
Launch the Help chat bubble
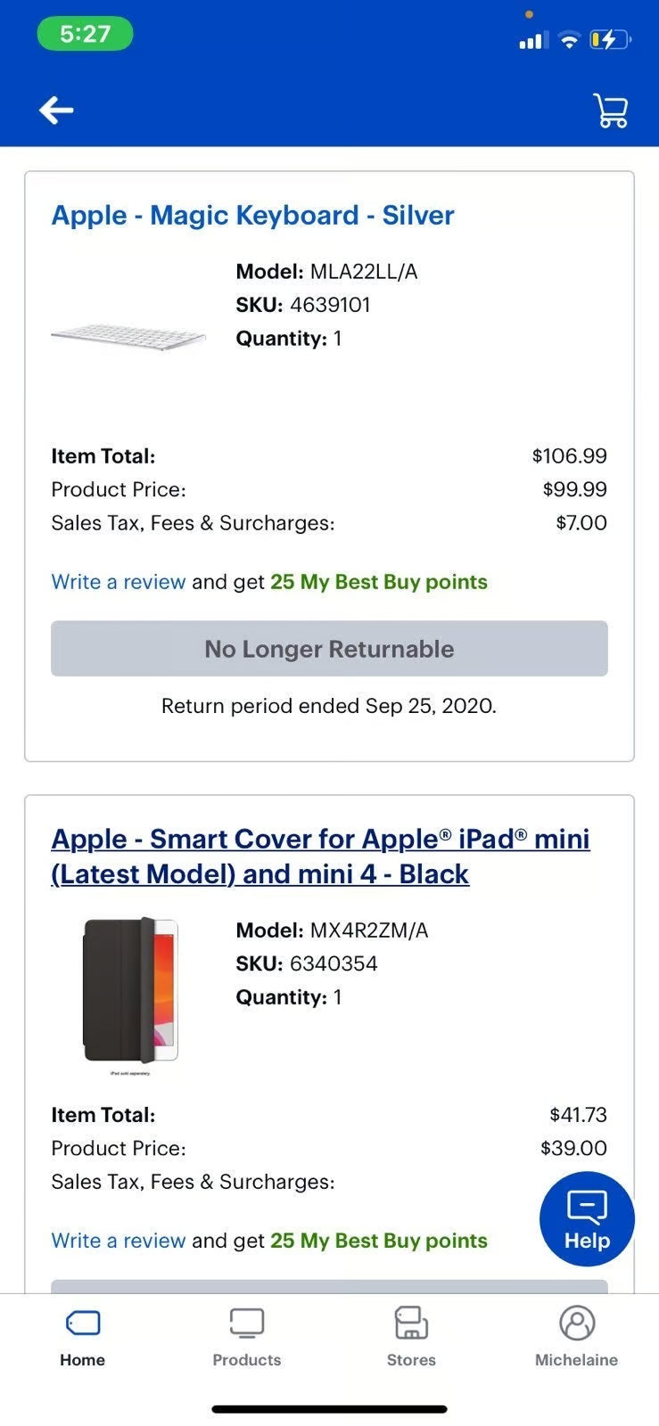(586, 1217)
